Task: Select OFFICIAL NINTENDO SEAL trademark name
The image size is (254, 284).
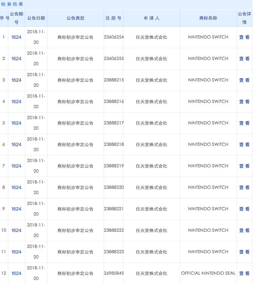Action: pos(208,273)
